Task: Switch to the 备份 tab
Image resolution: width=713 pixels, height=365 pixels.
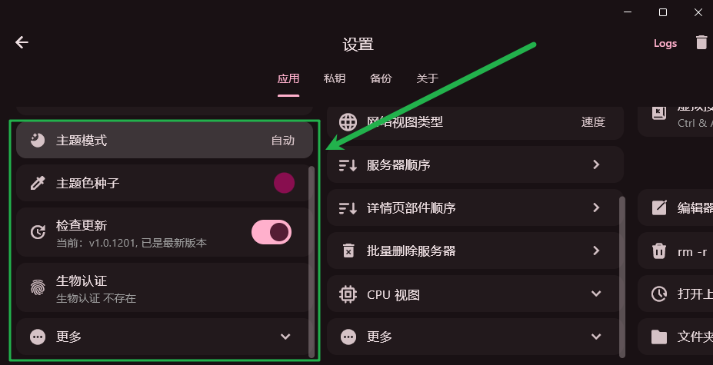Action: (x=381, y=78)
